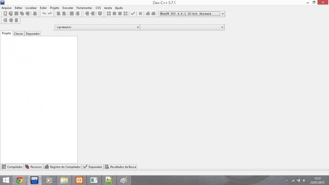
Task: Open the Compilador bottom tab
Action: [12, 167]
